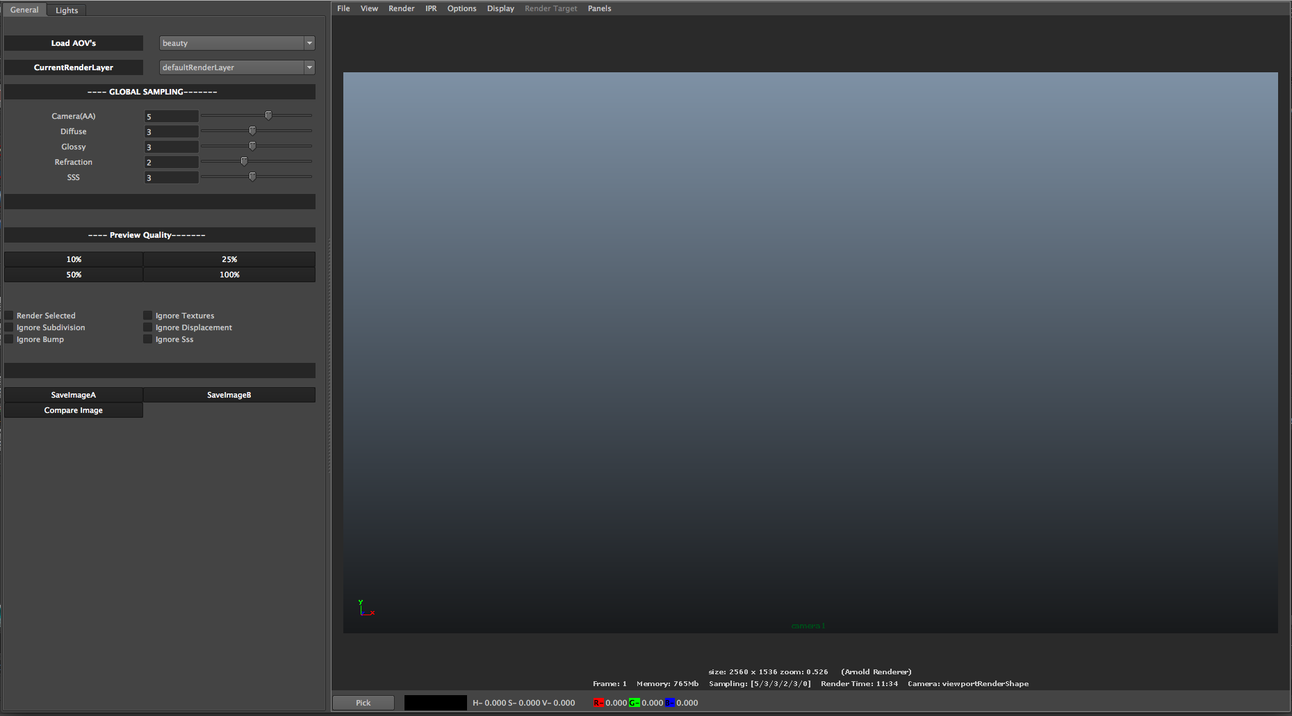Click the Diffuse samples value field
Image resolution: width=1292 pixels, height=716 pixels.
point(172,131)
